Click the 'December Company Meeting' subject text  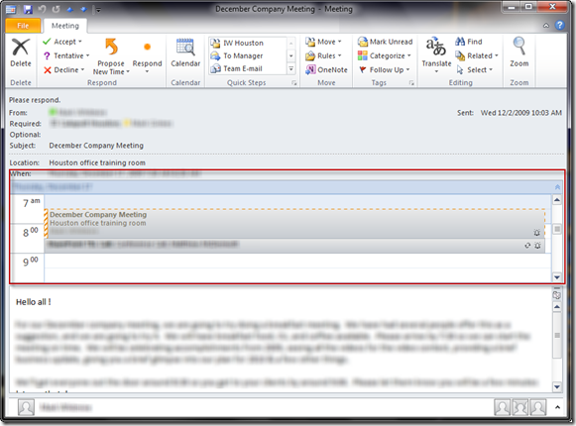pyautogui.click(x=96, y=146)
